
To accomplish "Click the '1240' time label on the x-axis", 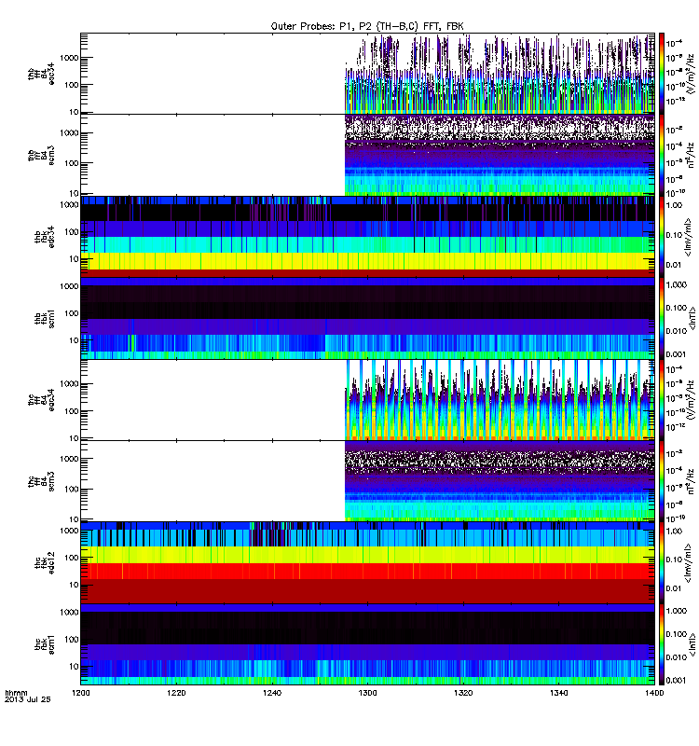I will click(x=272, y=693).
